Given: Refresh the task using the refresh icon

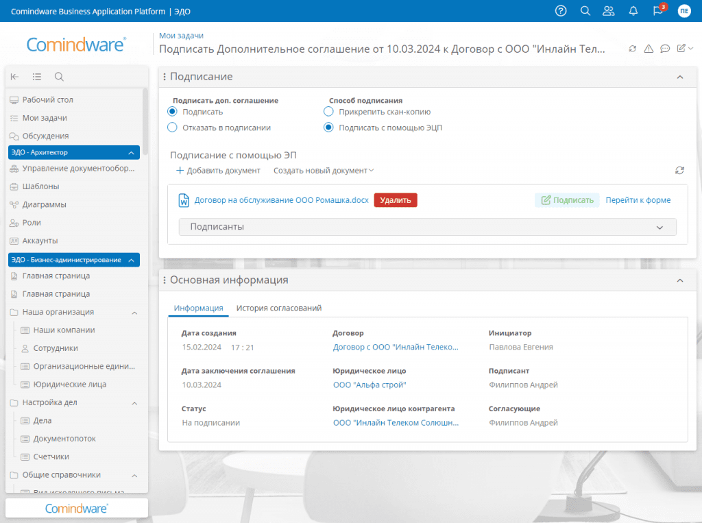Looking at the screenshot, I should tap(632, 48).
